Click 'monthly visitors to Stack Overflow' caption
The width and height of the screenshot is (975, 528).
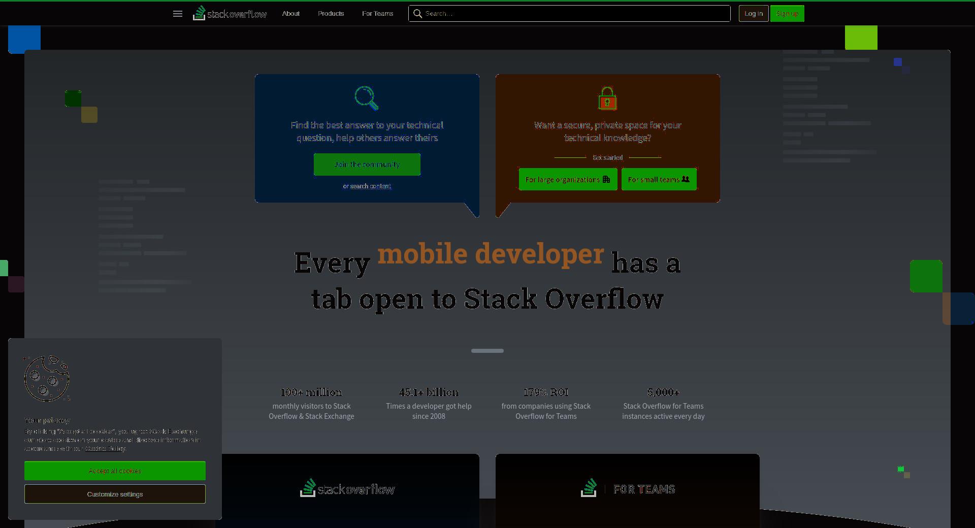tap(311, 411)
